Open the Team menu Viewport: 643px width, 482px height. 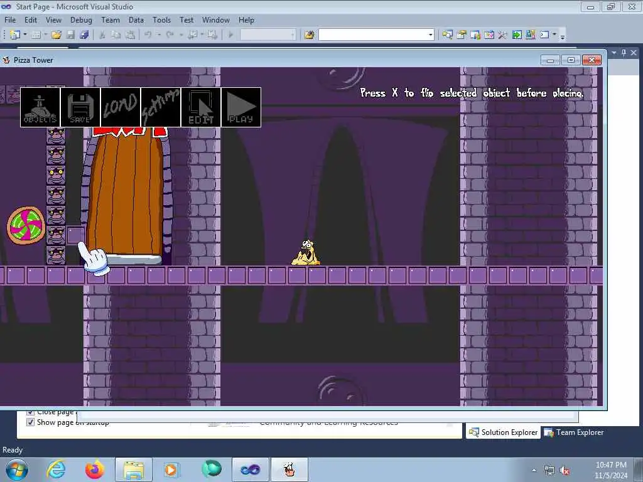111,20
